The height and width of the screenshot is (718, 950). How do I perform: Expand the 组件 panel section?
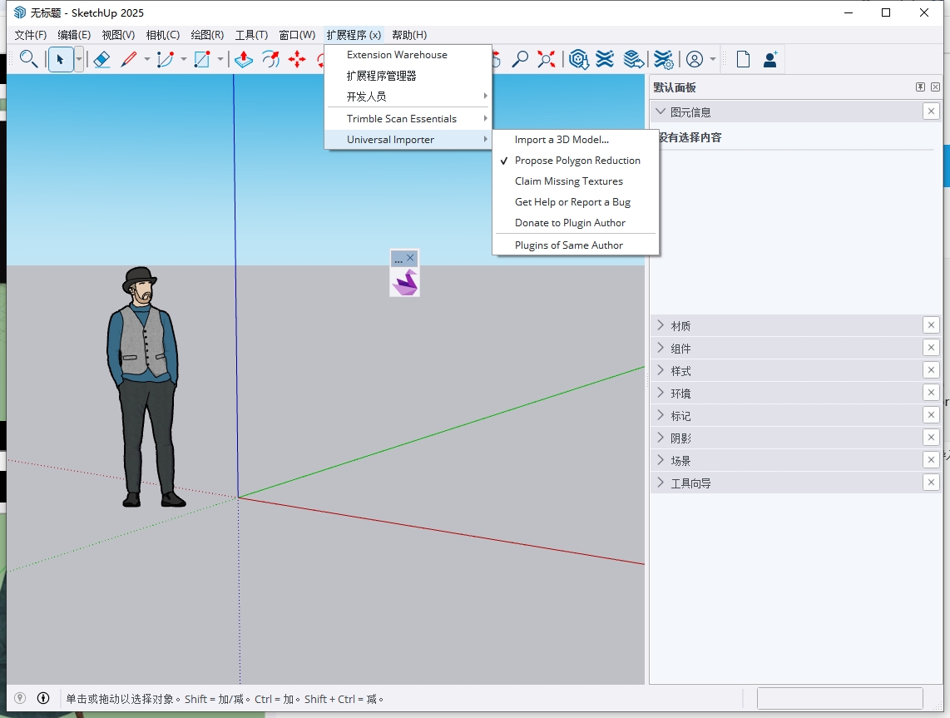click(660, 348)
